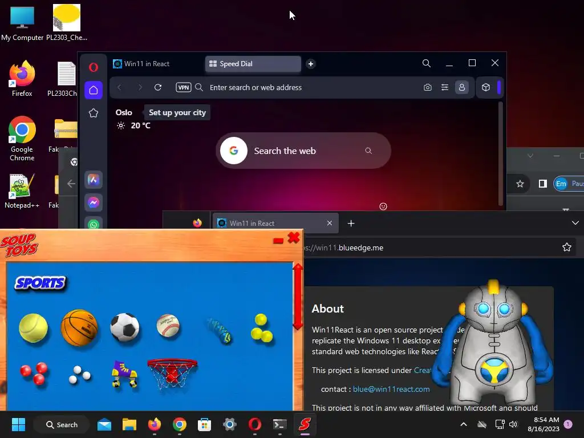Click the Soup Toys logo
Image resolution: width=584 pixels, height=438 pixels.
(19, 245)
